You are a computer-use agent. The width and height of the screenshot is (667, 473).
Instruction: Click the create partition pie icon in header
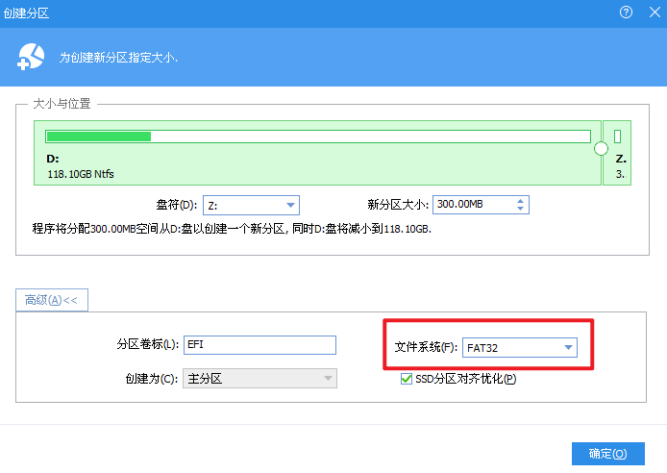click(32, 57)
